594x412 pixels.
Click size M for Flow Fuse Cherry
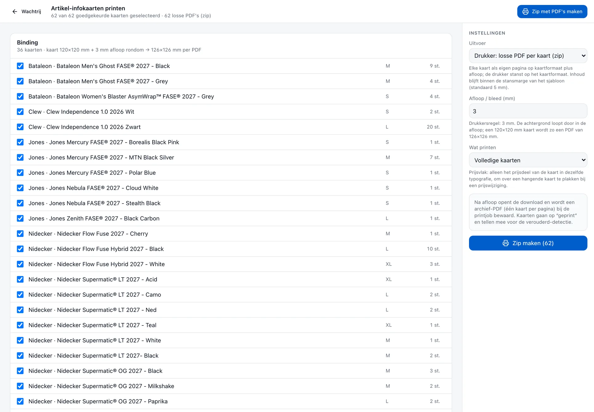tap(388, 234)
